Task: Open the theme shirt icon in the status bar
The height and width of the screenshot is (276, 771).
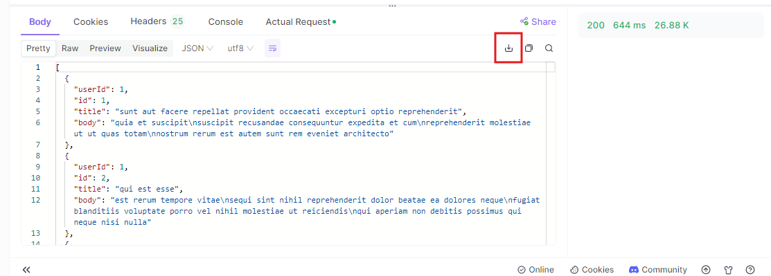Action: (728, 270)
